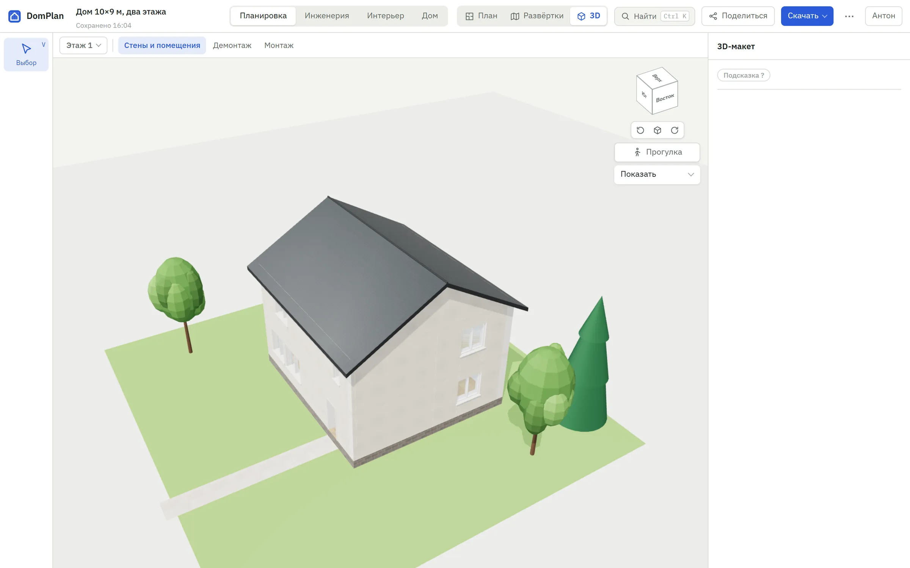The width and height of the screenshot is (910, 568).
Task: Open the Антон user account menu
Action: 883,16
